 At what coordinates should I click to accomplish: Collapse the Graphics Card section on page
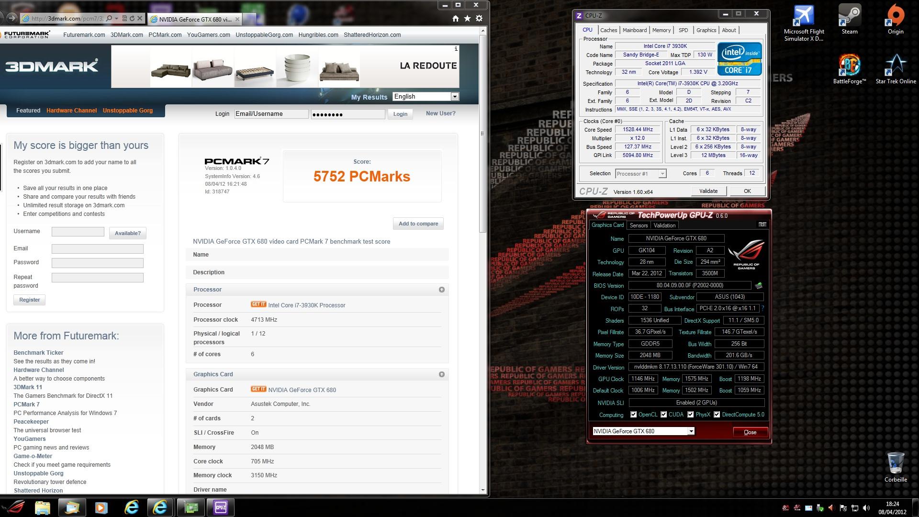click(442, 374)
